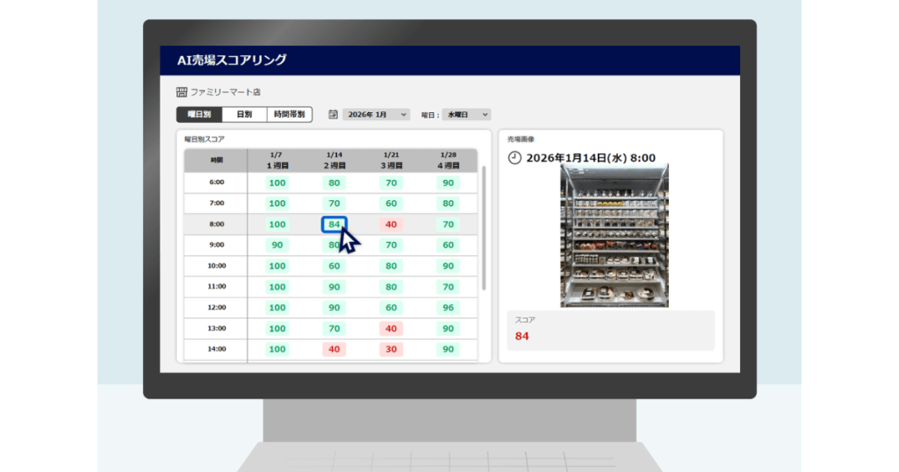Viewport: 899px width, 472px height.
Task: Click red score 40 at 14:00 in week 2
Action: 334,349
